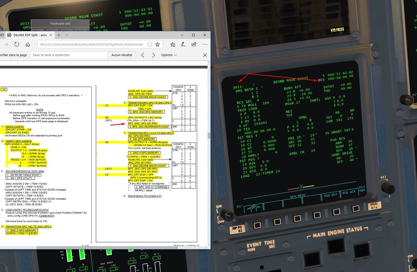Click the Share icon in the browser toolbar
Screen dimensions: 417x272
[x=194, y=44]
